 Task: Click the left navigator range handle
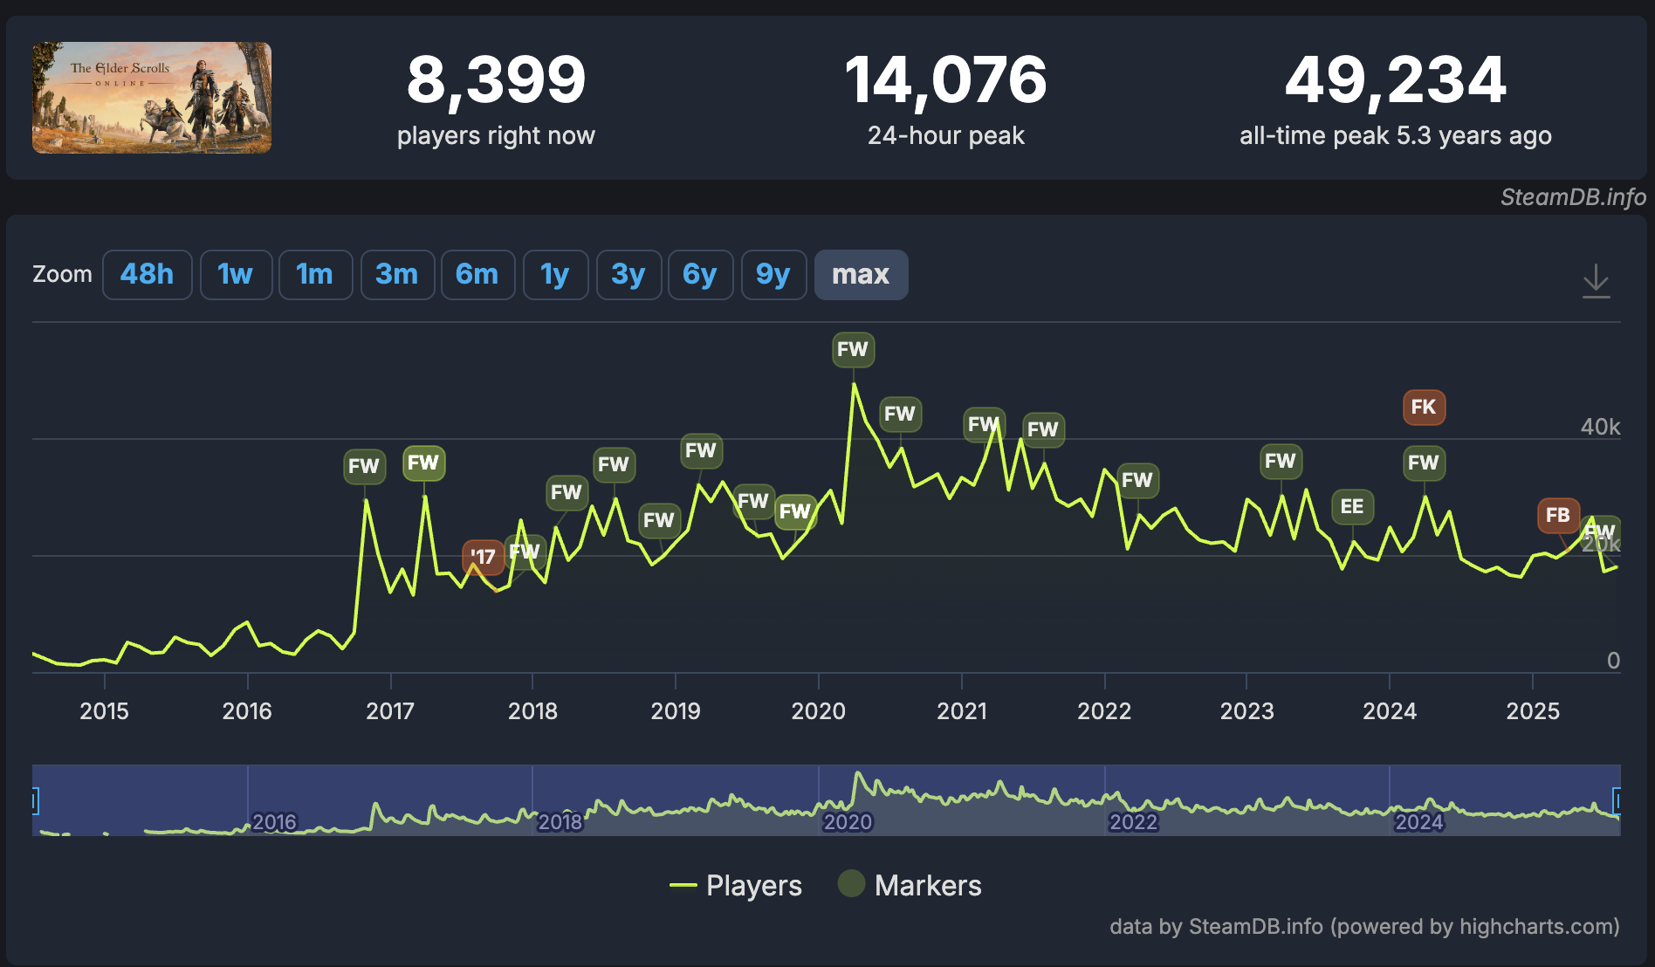[x=35, y=800]
